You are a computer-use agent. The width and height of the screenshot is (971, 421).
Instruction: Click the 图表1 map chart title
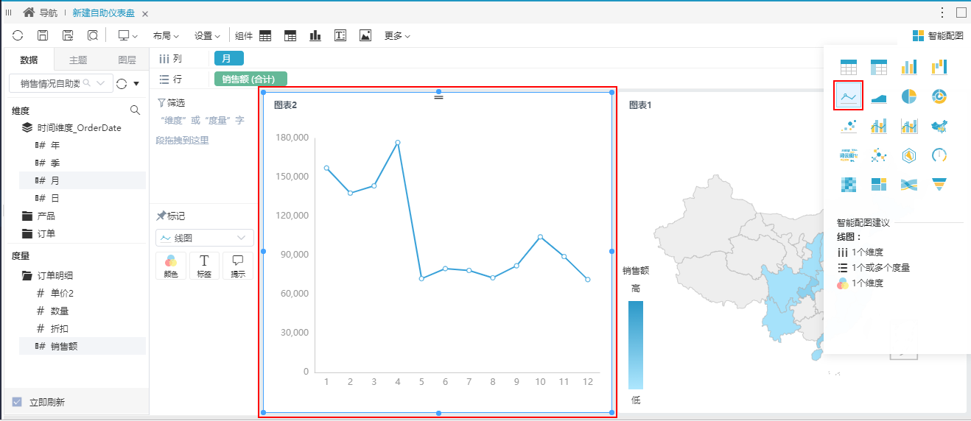[x=640, y=105]
